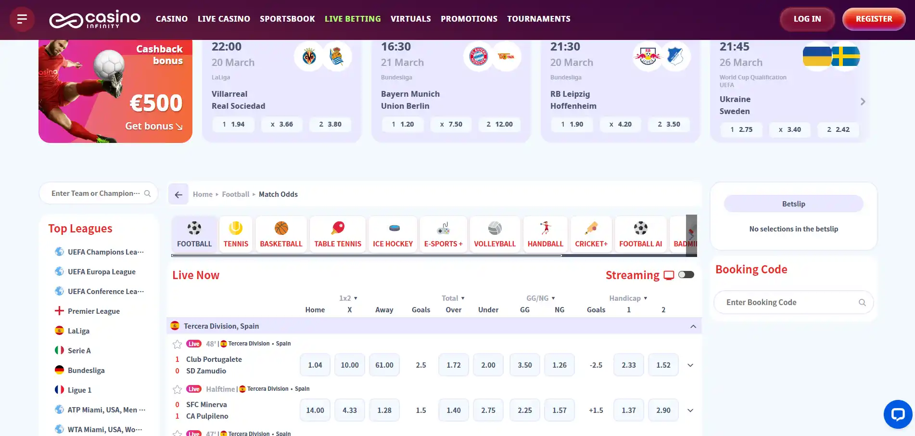915x436 pixels.
Task: Expand more markets for SFC Minerva match
Action: (x=690, y=410)
